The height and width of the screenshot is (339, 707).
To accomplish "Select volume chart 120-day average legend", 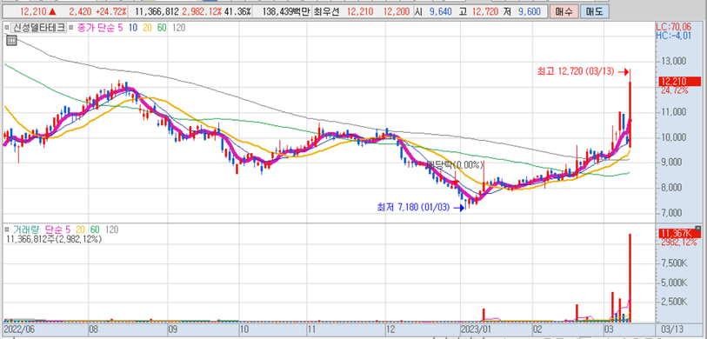I will (x=111, y=229).
